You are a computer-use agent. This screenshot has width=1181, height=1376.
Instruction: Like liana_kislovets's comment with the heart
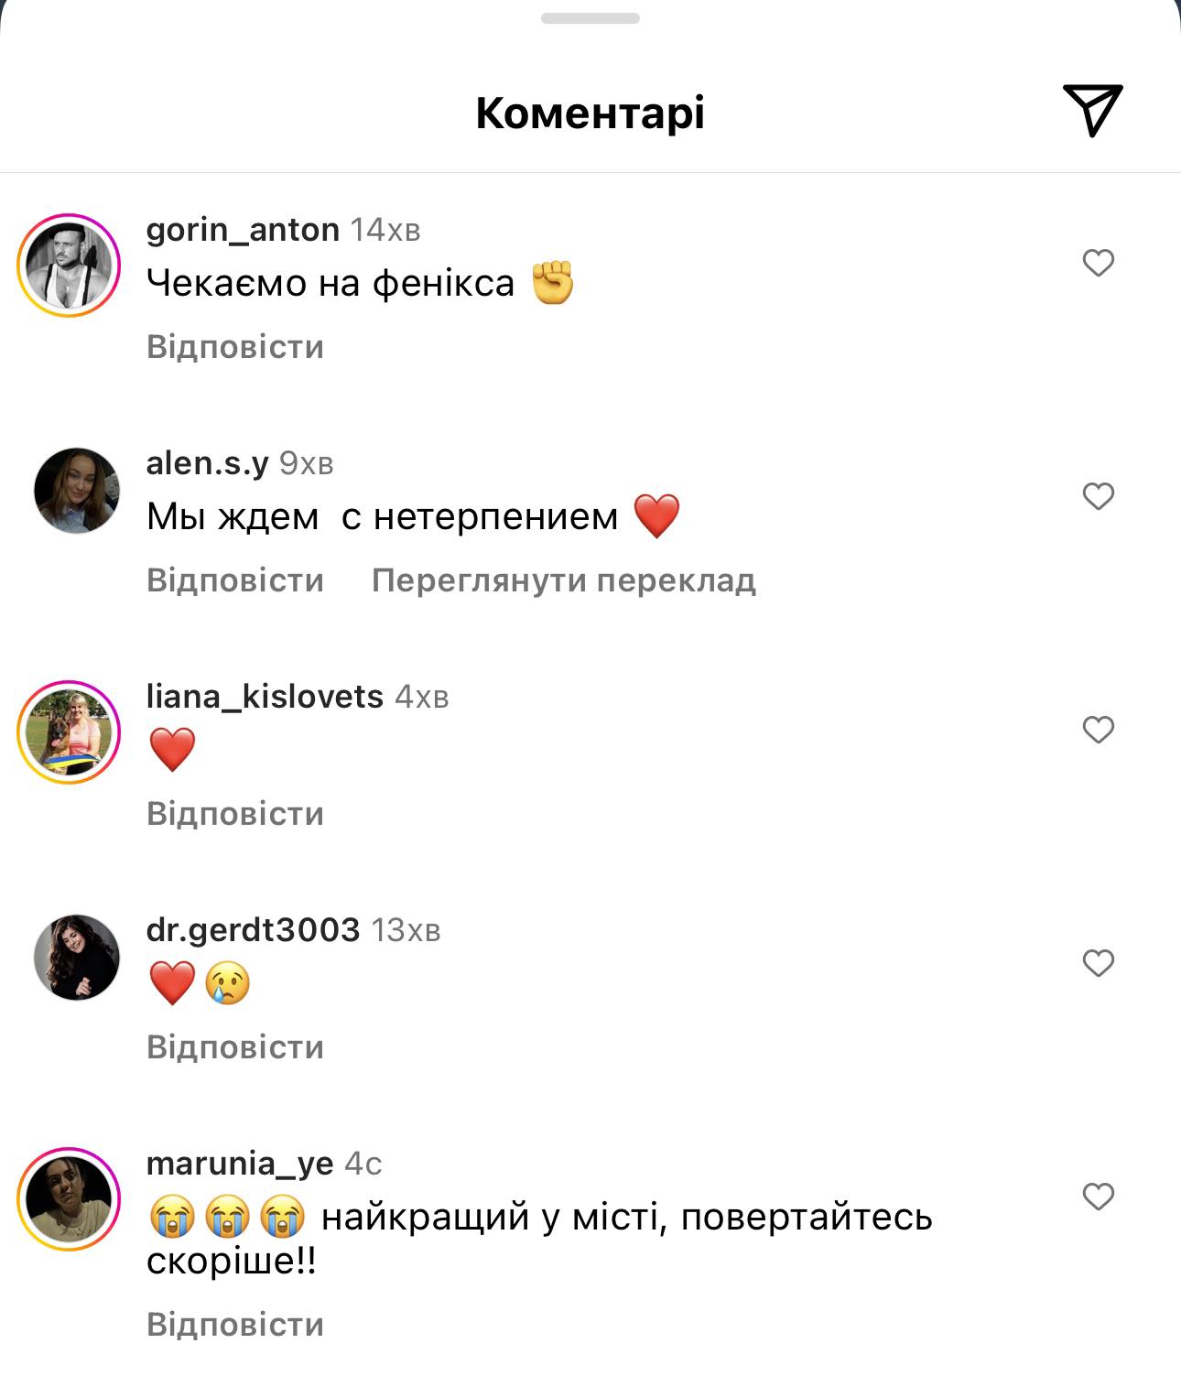tap(1098, 731)
